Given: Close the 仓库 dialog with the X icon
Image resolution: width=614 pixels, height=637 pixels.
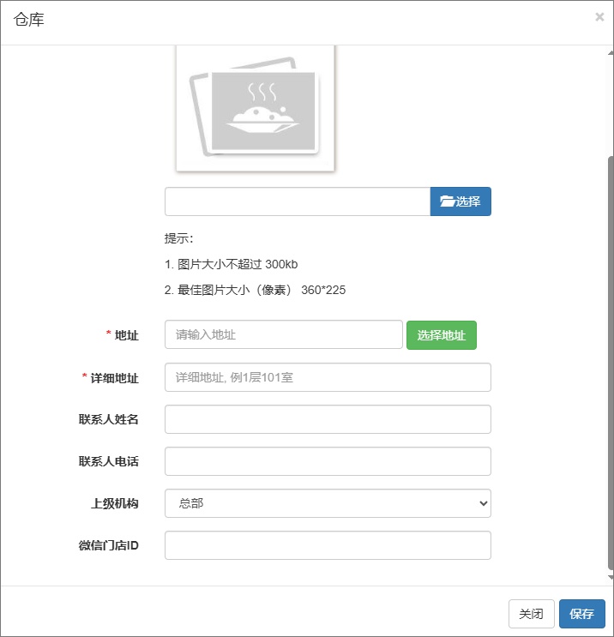Looking at the screenshot, I should point(599,17).
